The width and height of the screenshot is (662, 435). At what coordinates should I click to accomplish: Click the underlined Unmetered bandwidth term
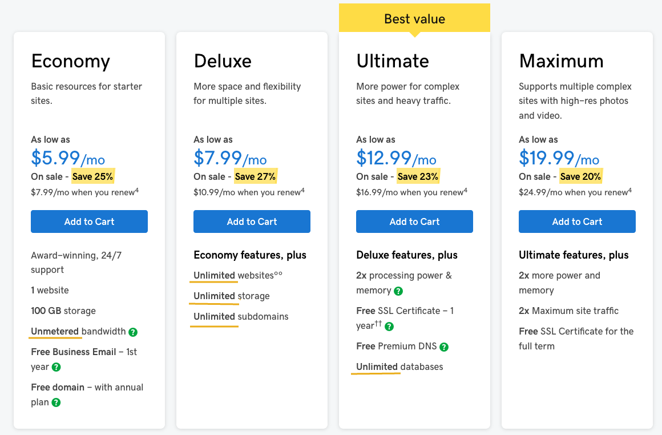click(x=55, y=332)
